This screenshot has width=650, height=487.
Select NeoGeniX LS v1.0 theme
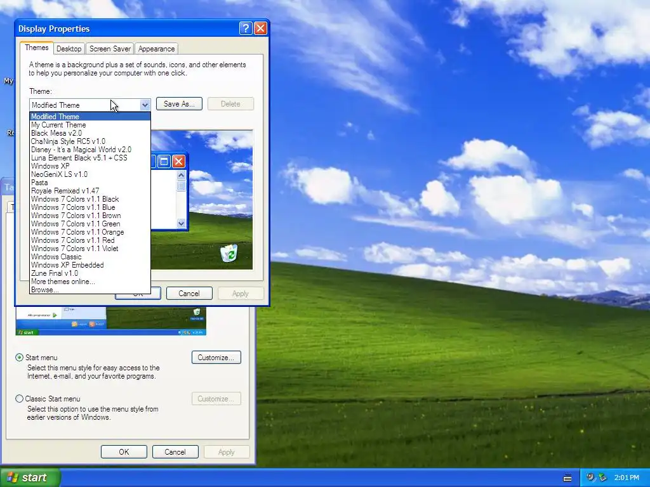pyautogui.click(x=90, y=174)
